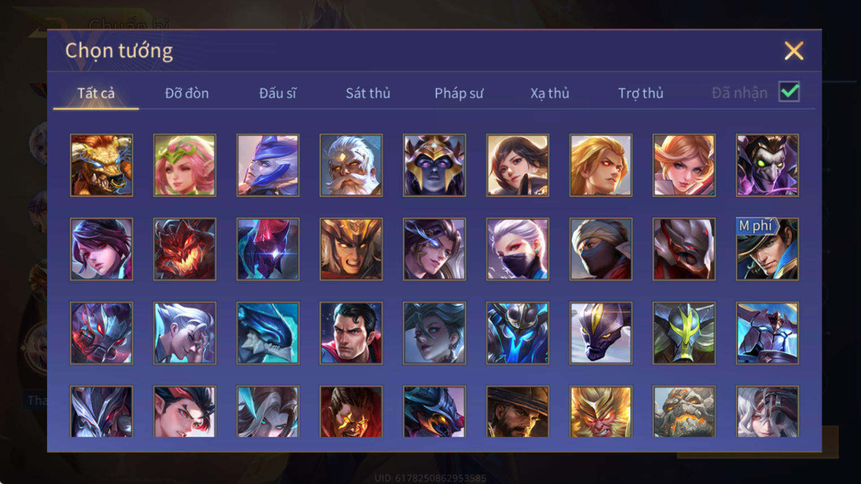Open the Trợ thủ tab
This screenshot has width=861, height=484.
coord(641,93)
